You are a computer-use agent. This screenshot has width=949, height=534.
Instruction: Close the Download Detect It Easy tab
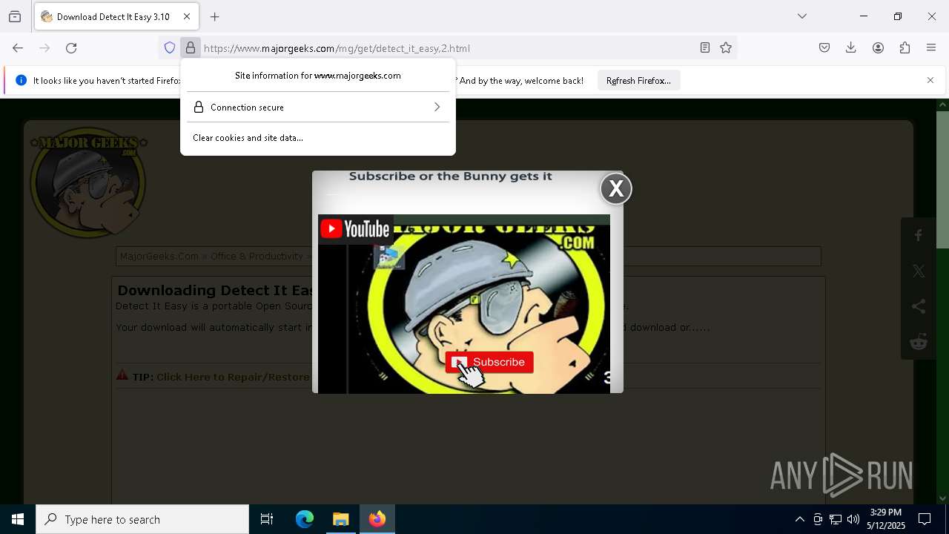187,16
